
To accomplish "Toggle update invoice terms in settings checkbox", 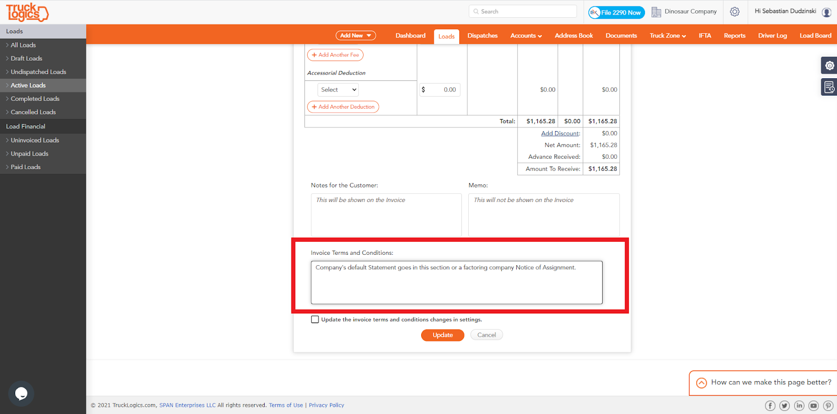I will (x=315, y=320).
